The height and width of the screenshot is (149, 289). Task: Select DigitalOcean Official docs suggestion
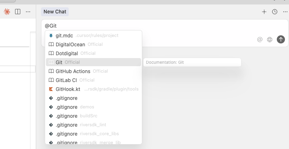(93, 44)
